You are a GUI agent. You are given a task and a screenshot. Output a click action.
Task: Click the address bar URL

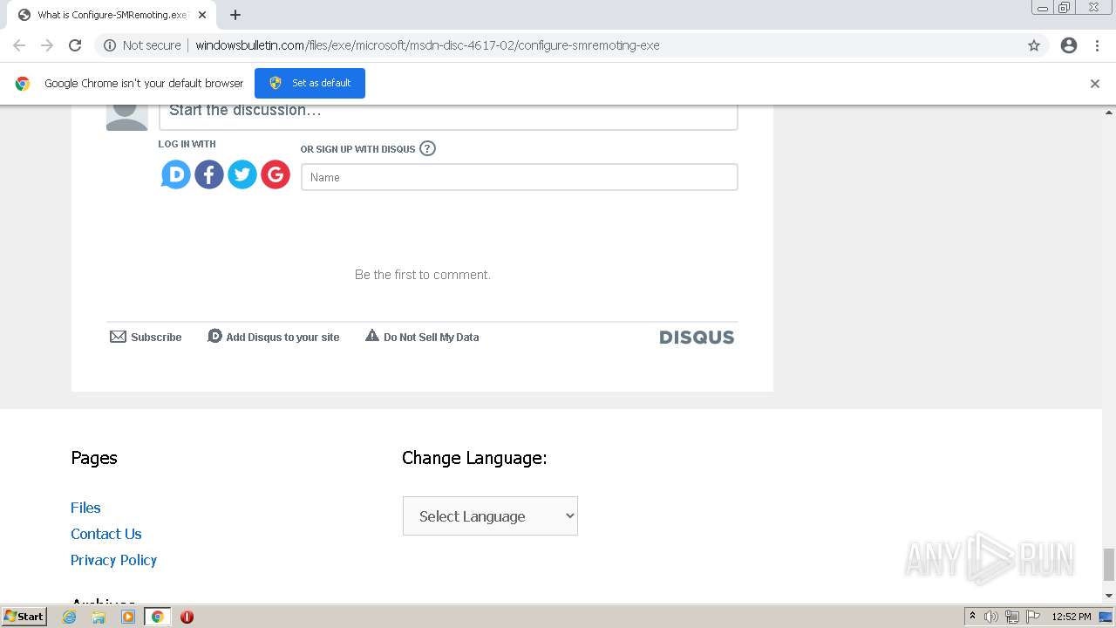pyautogui.click(x=427, y=45)
